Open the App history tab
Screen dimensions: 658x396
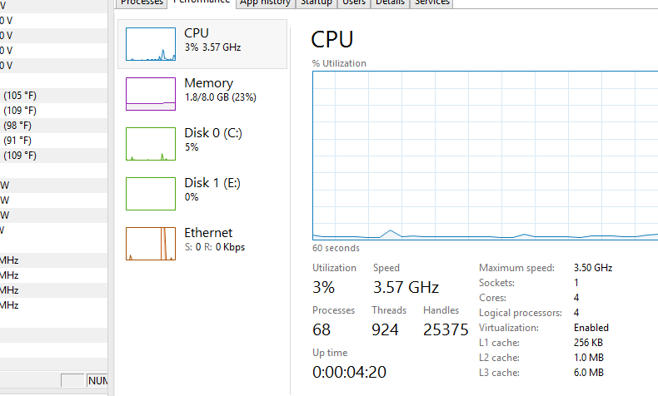264,2
